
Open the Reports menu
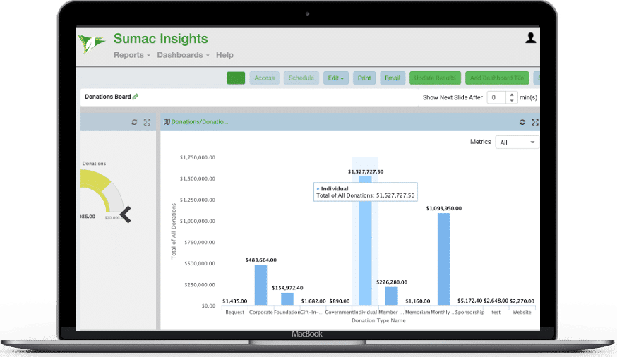pyautogui.click(x=132, y=55)
